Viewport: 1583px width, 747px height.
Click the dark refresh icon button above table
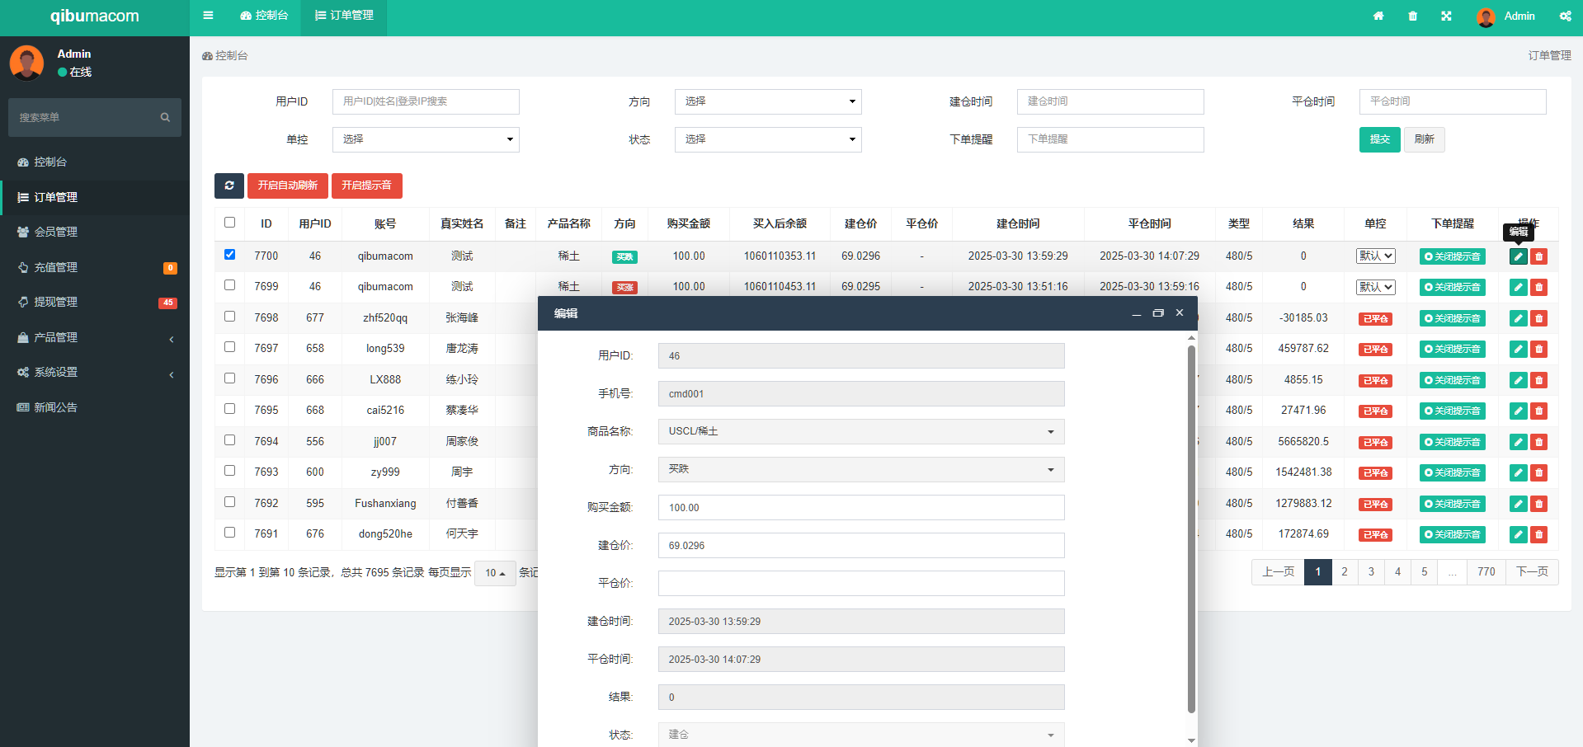229,186
